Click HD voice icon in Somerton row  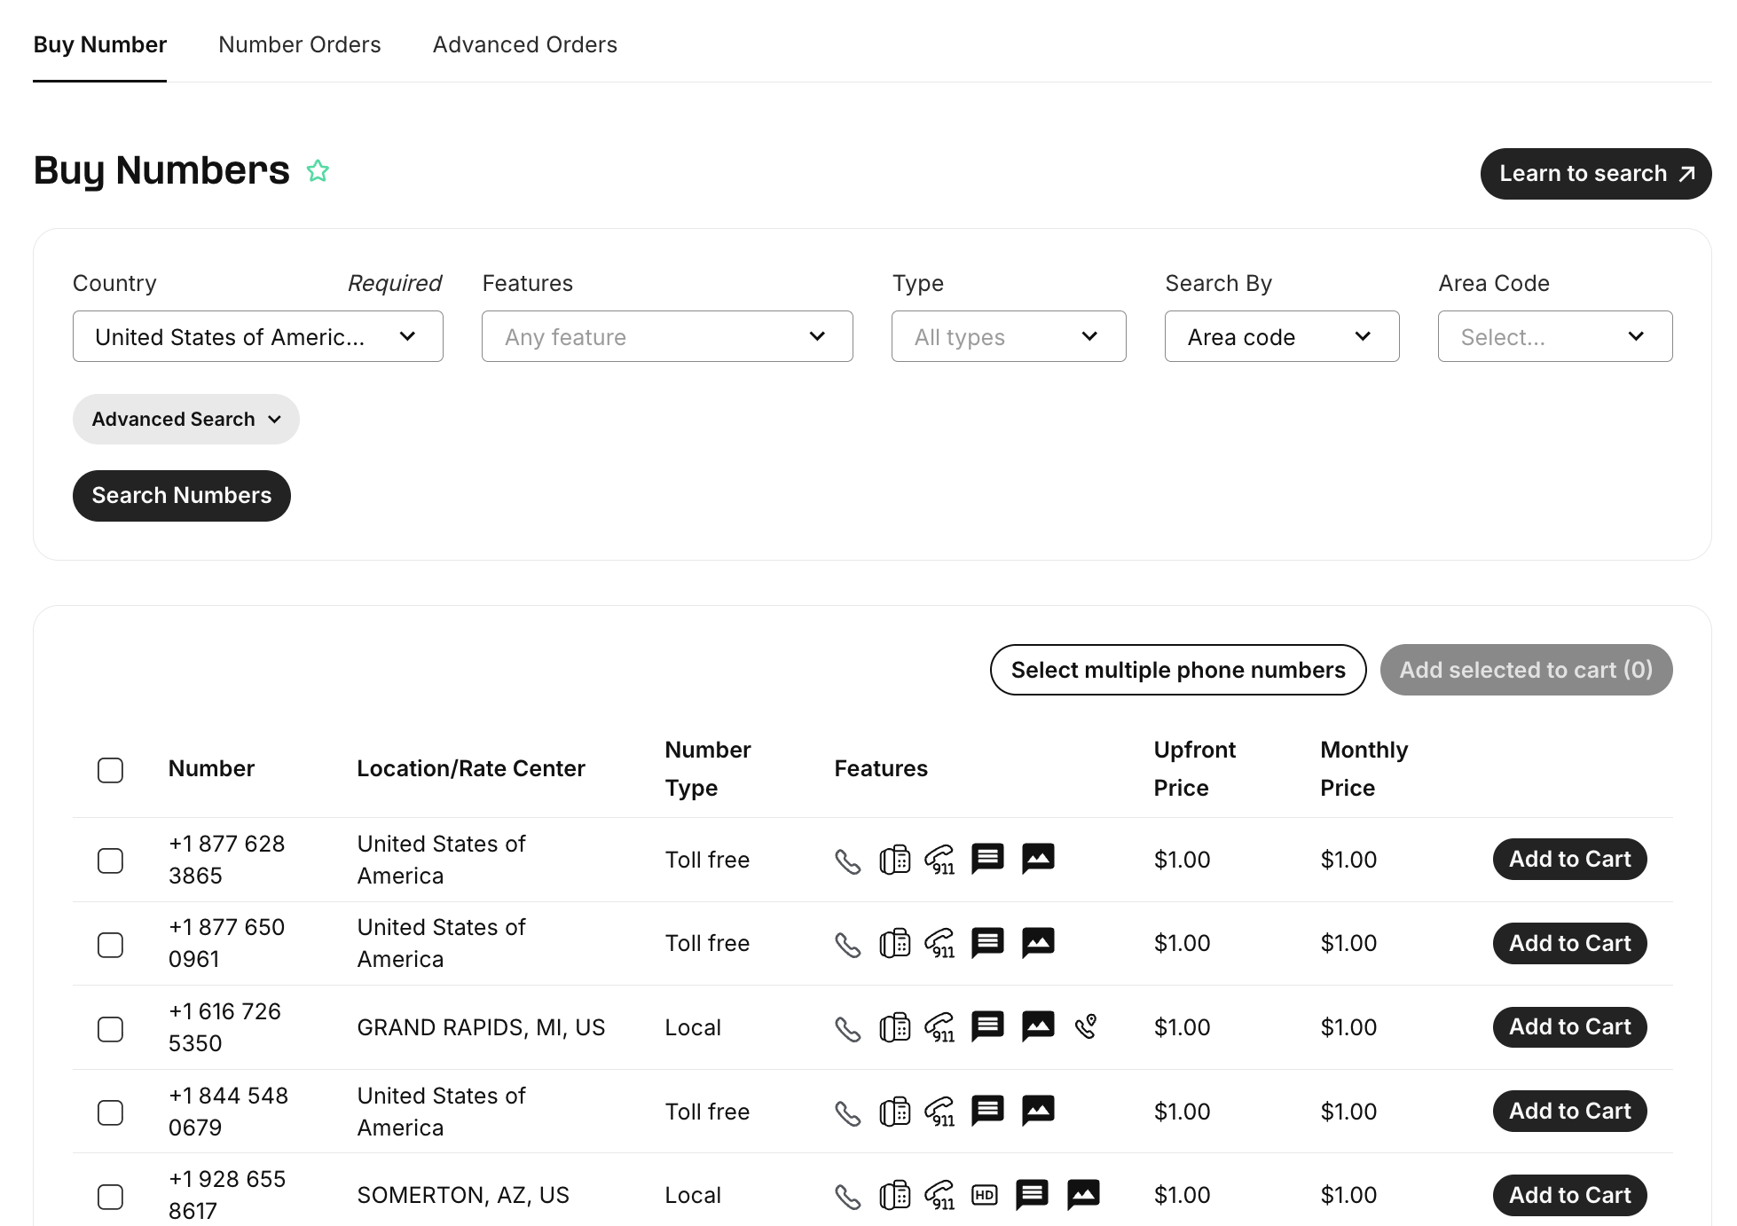984,1195
